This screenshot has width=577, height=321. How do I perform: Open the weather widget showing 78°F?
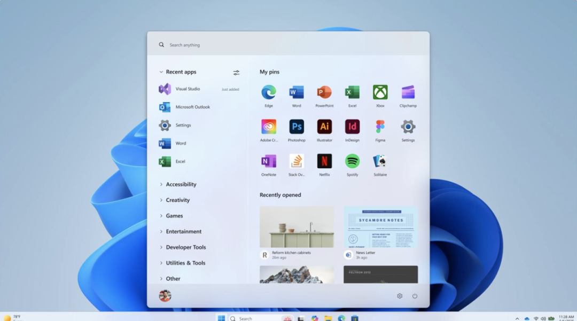[12, 318]
